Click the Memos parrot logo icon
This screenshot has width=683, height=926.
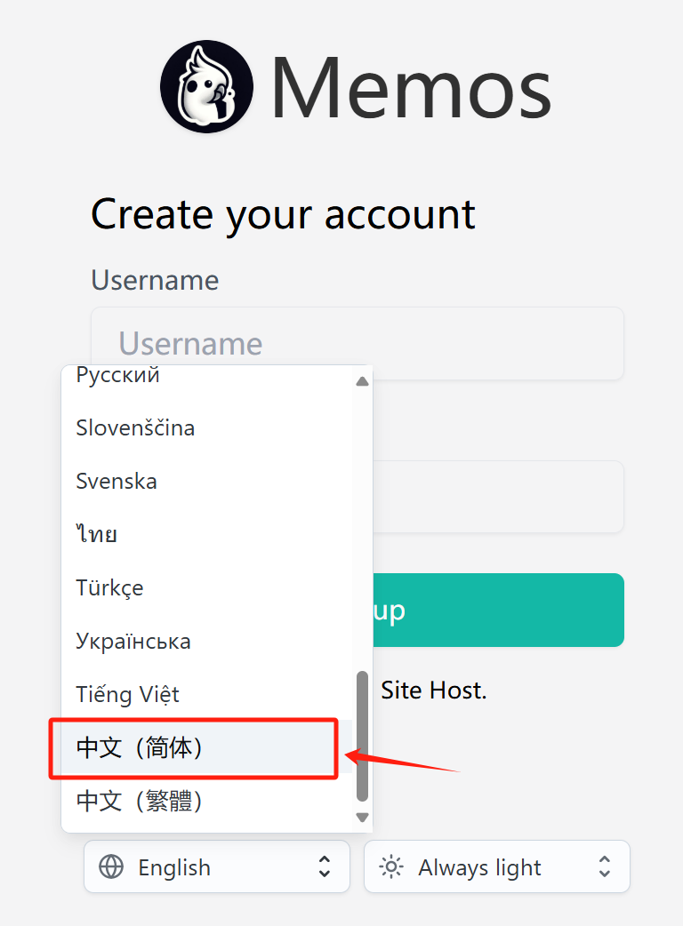(206, 87)
